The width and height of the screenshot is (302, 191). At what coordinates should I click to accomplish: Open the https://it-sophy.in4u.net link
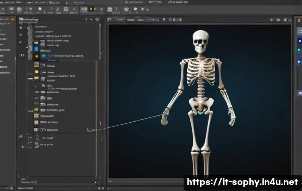point(242,183)
